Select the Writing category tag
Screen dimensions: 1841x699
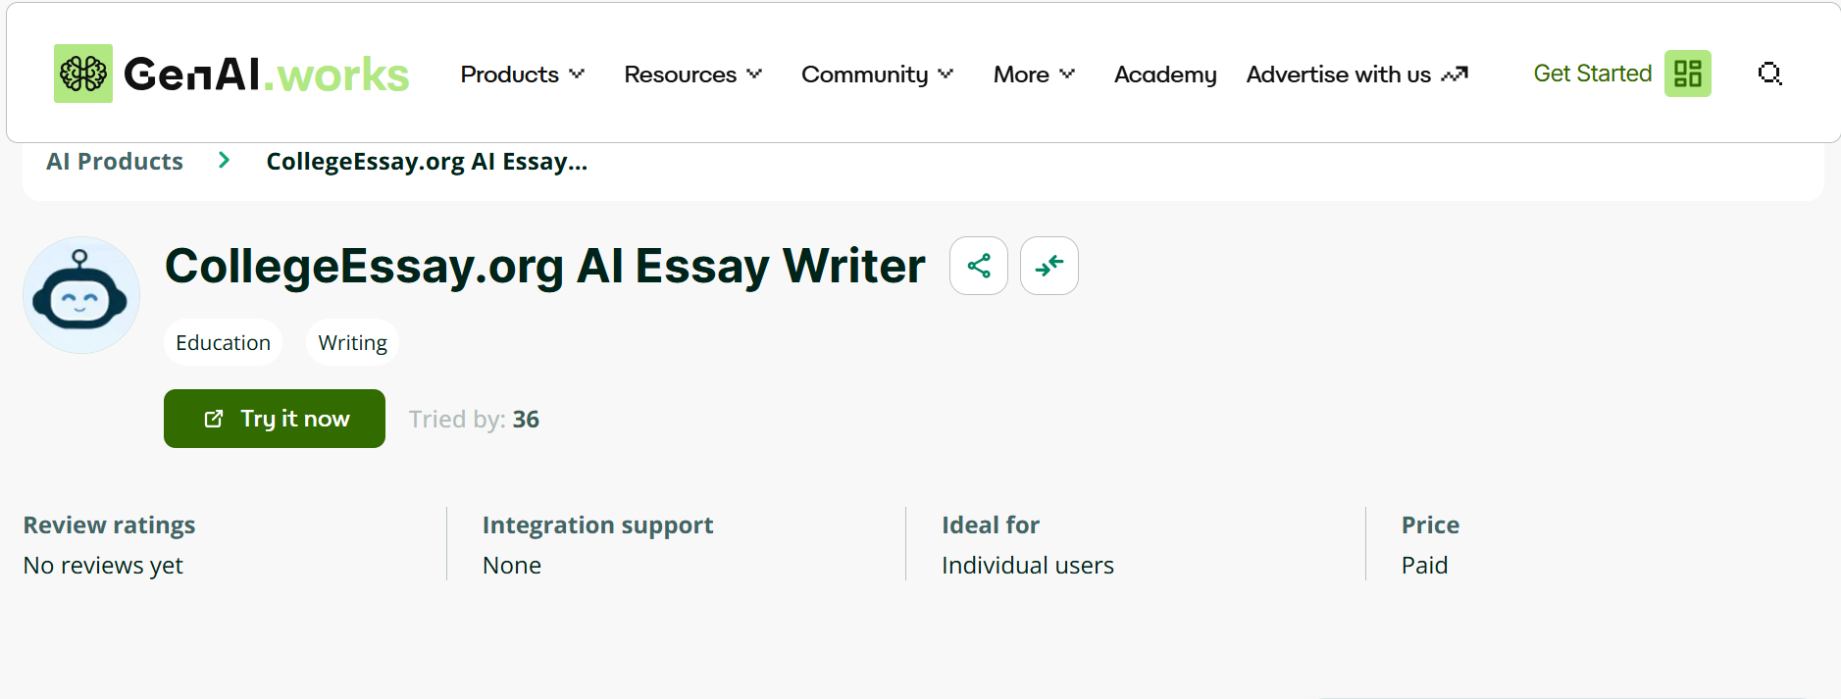(x=351, y=342)
